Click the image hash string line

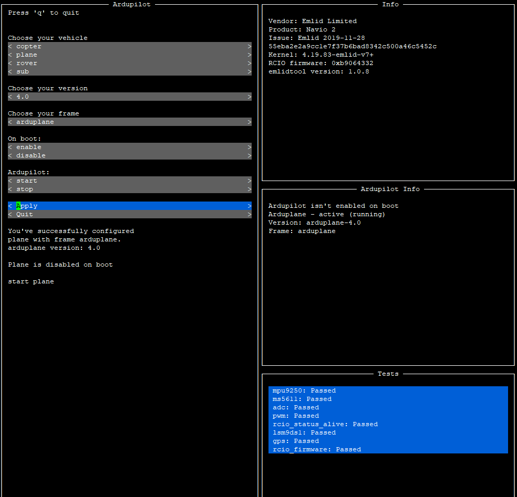pos(353,46)
